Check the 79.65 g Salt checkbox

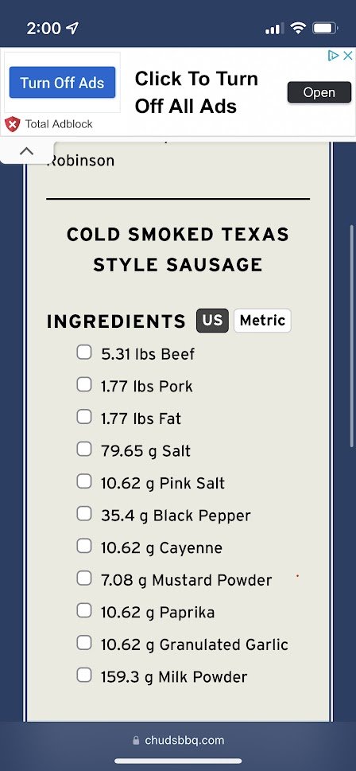tap(84, 449)
